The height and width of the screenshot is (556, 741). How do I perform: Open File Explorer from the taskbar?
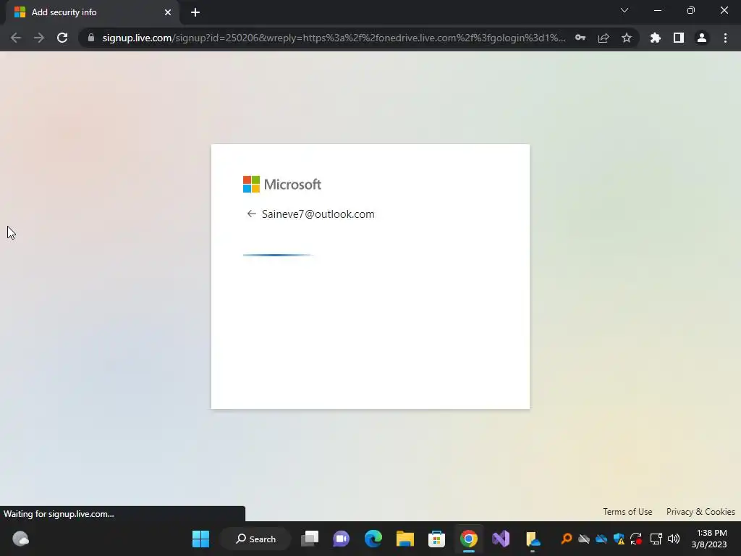[x=405, y=539]
